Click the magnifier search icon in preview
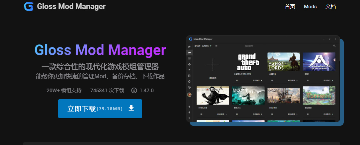Image resolution: width=360 pixels, height=145 pixels. [334, 46]
